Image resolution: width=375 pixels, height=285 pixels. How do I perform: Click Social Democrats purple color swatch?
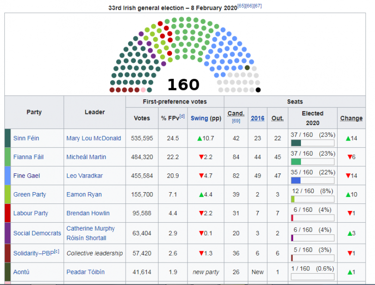click(x=7, y=233)
